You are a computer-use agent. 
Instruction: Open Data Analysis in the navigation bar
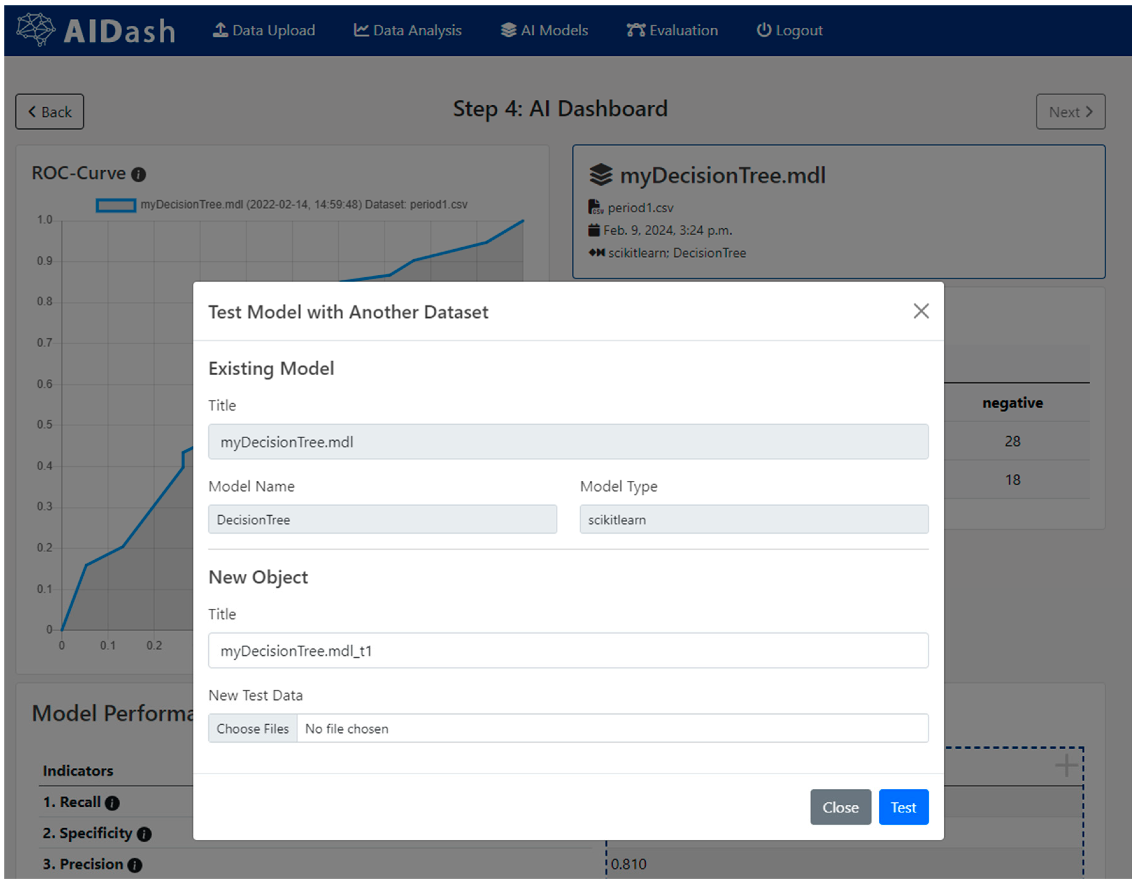click(408, 30)
